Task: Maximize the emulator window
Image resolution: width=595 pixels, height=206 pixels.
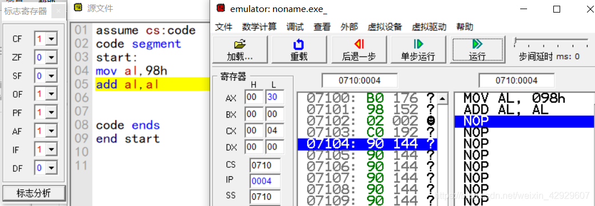Action: tap(557, 9)
